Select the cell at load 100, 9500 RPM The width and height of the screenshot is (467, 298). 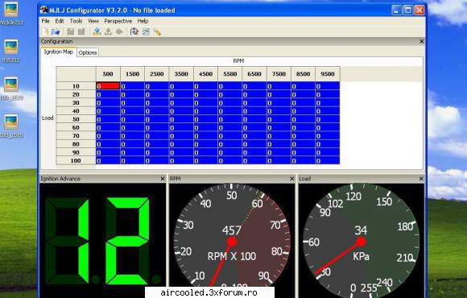[x=328, y=160]
